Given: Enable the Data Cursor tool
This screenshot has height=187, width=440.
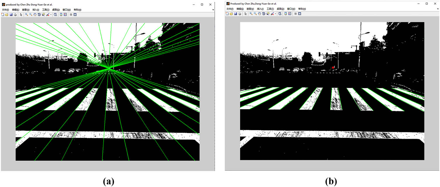Looking at the screenshot, I should tap(43, 15).
